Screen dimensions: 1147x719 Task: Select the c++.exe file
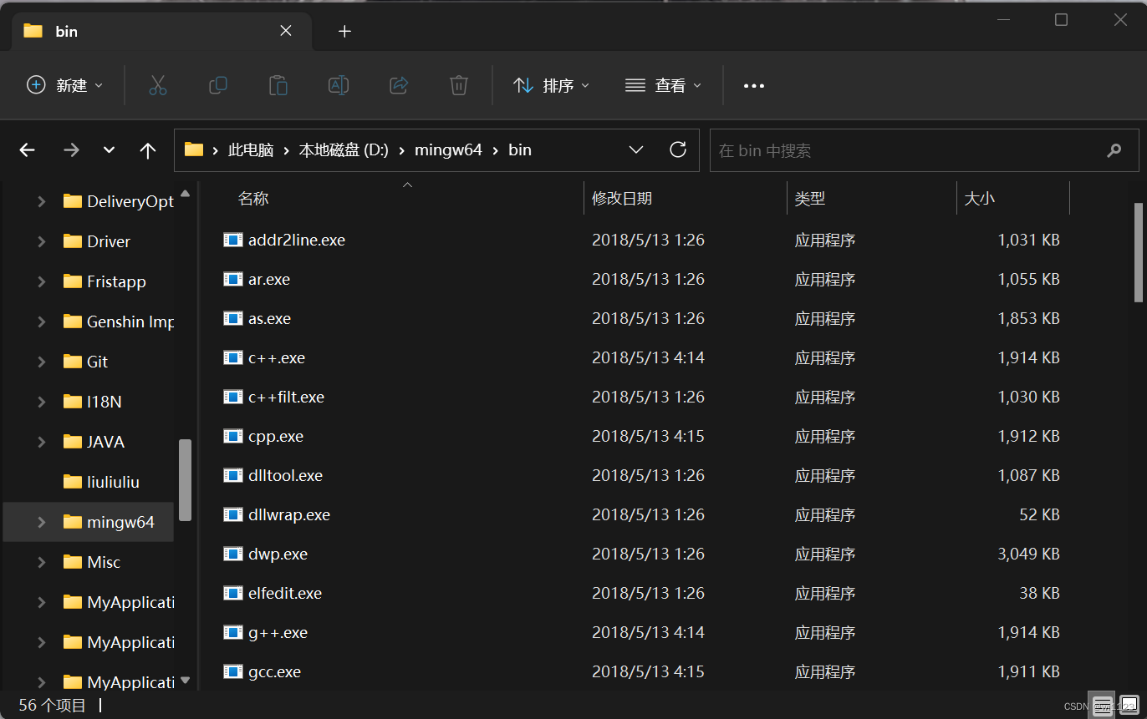click(277, 357)
